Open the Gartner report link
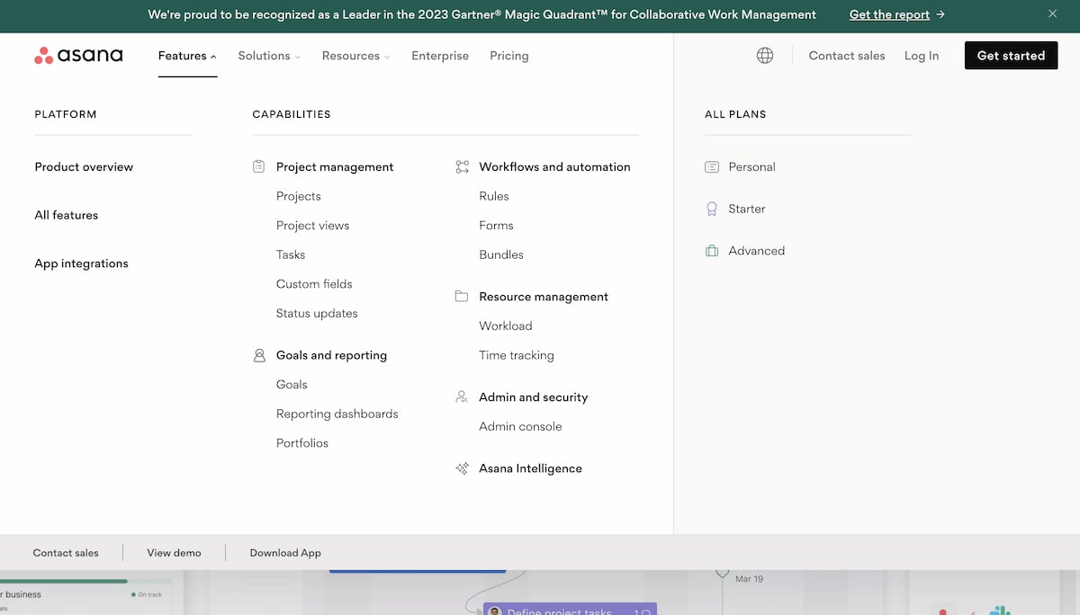The image size is (1080, 615). pos(890,14)
